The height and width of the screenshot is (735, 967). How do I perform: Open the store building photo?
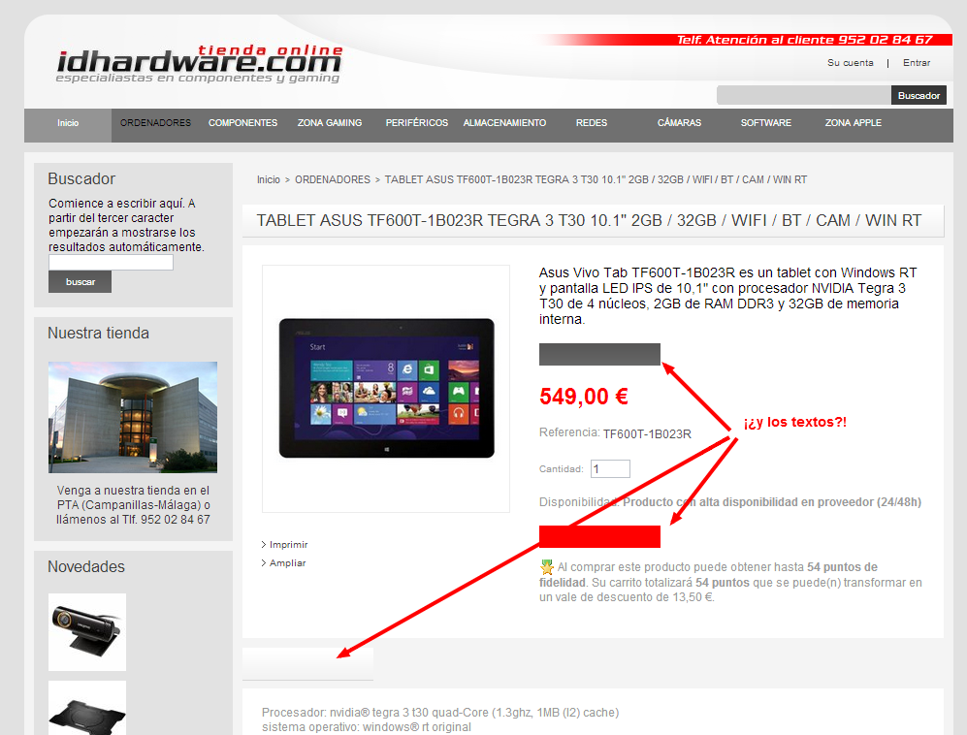[133, 418]
